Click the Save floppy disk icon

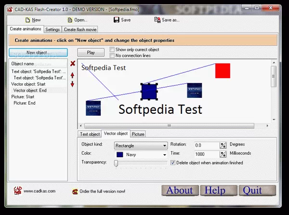click(x=116, y=20)
